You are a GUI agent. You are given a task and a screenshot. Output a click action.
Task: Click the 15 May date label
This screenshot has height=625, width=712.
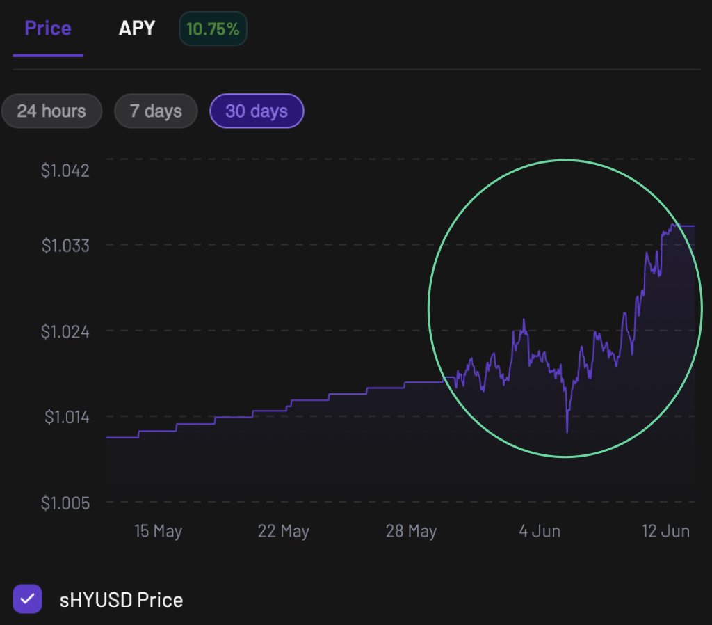pyautogui.click(x=158, y=531)
